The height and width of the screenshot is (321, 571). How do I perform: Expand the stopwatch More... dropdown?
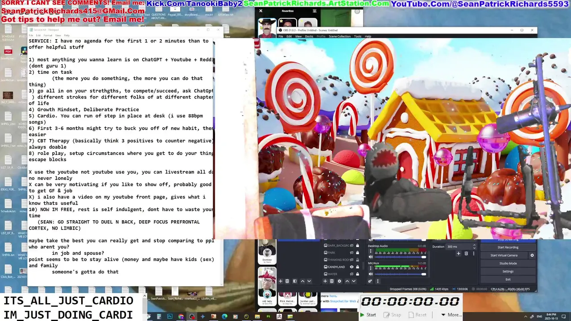point(452,315)
